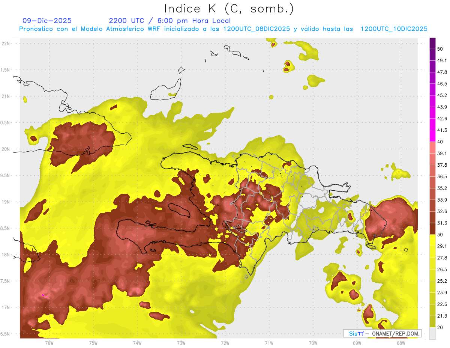
Task: Click the latitude axis label '17N'
Action: tap(6, 307)
